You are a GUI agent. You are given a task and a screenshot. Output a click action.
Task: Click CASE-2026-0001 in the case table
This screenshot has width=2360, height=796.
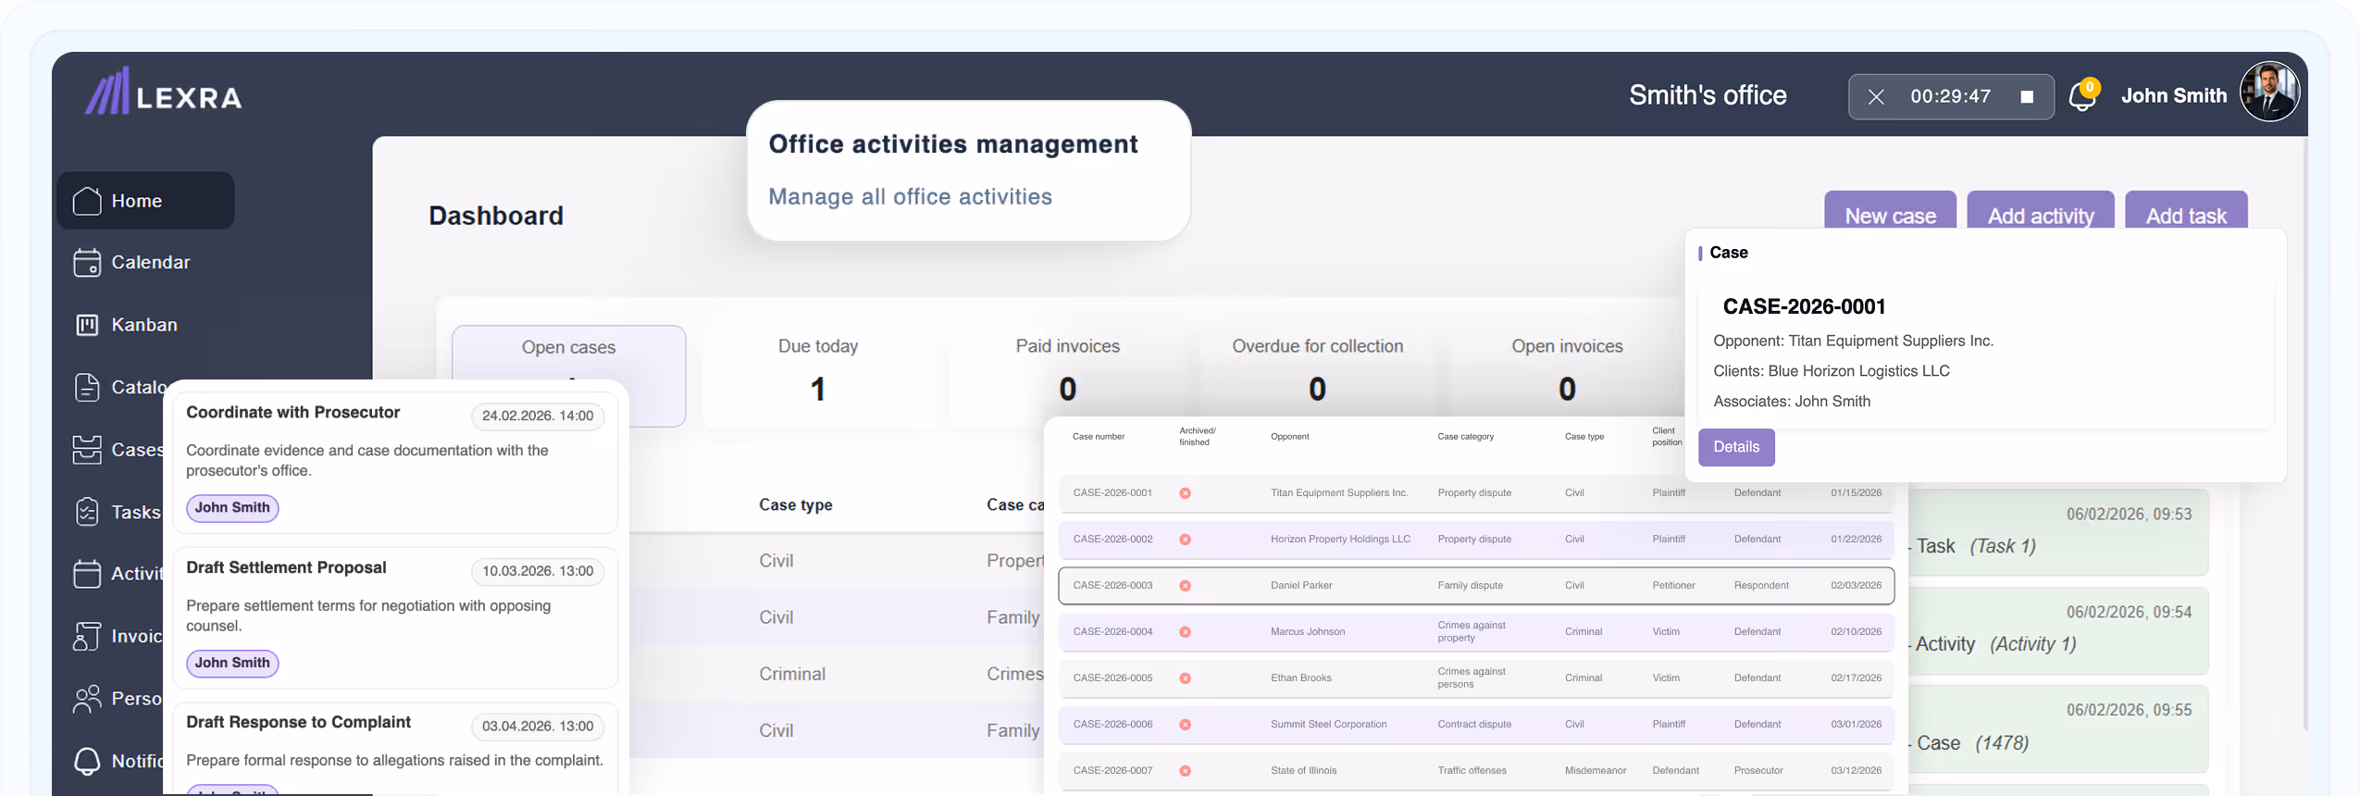point(1112,493)
